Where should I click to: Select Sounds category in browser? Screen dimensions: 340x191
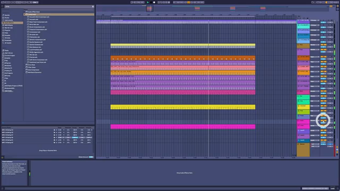(x=7, y=15)
